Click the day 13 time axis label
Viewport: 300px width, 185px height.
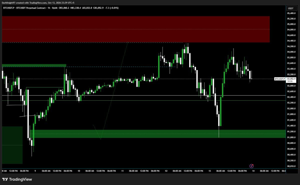[x=210, y=171]
